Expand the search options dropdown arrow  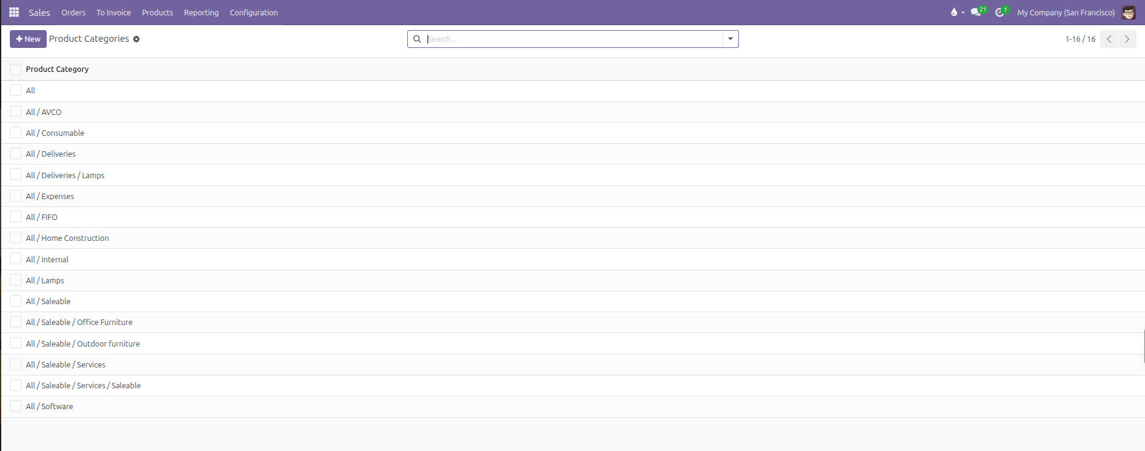click(x=730, y=39)
